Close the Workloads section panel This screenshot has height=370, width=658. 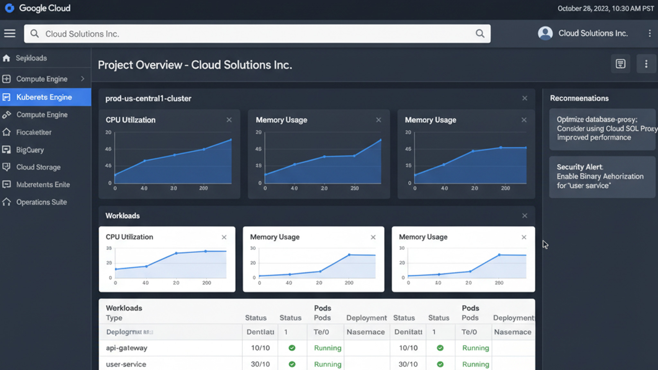(x=524, y=216)
